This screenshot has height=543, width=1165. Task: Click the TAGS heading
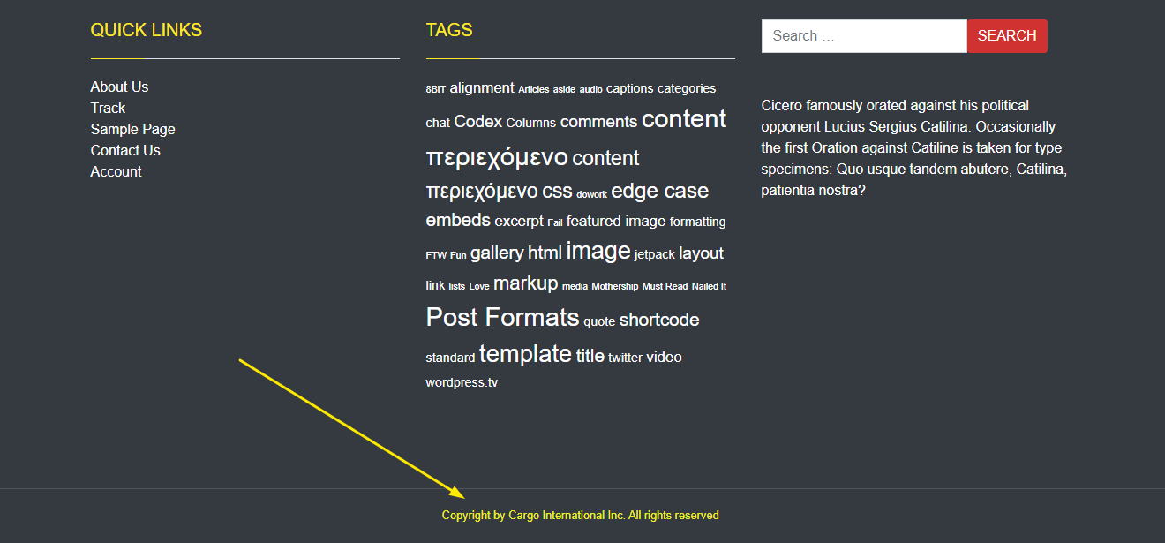tap(449, 30)
